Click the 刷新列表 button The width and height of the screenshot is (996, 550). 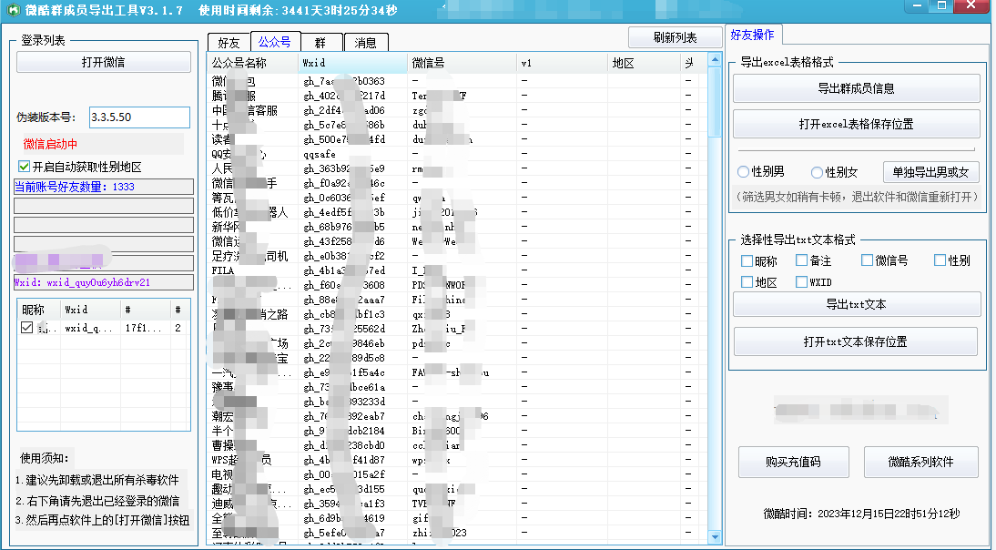(675, 37)
